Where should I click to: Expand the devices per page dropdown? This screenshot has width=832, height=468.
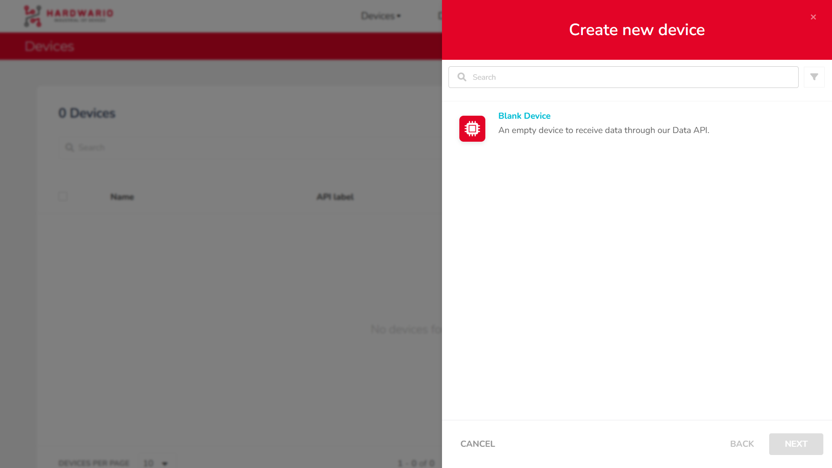click(156, 463)
